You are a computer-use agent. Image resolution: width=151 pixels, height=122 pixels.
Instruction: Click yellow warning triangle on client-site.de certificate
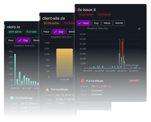coord(47,89)
